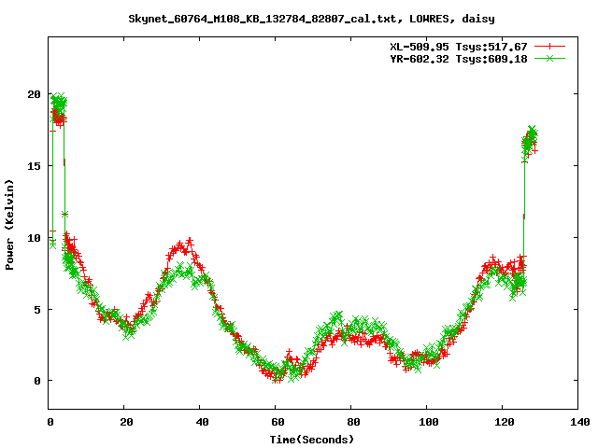
Task: Click x-axis tick label 40
Action: pos(202,422)
